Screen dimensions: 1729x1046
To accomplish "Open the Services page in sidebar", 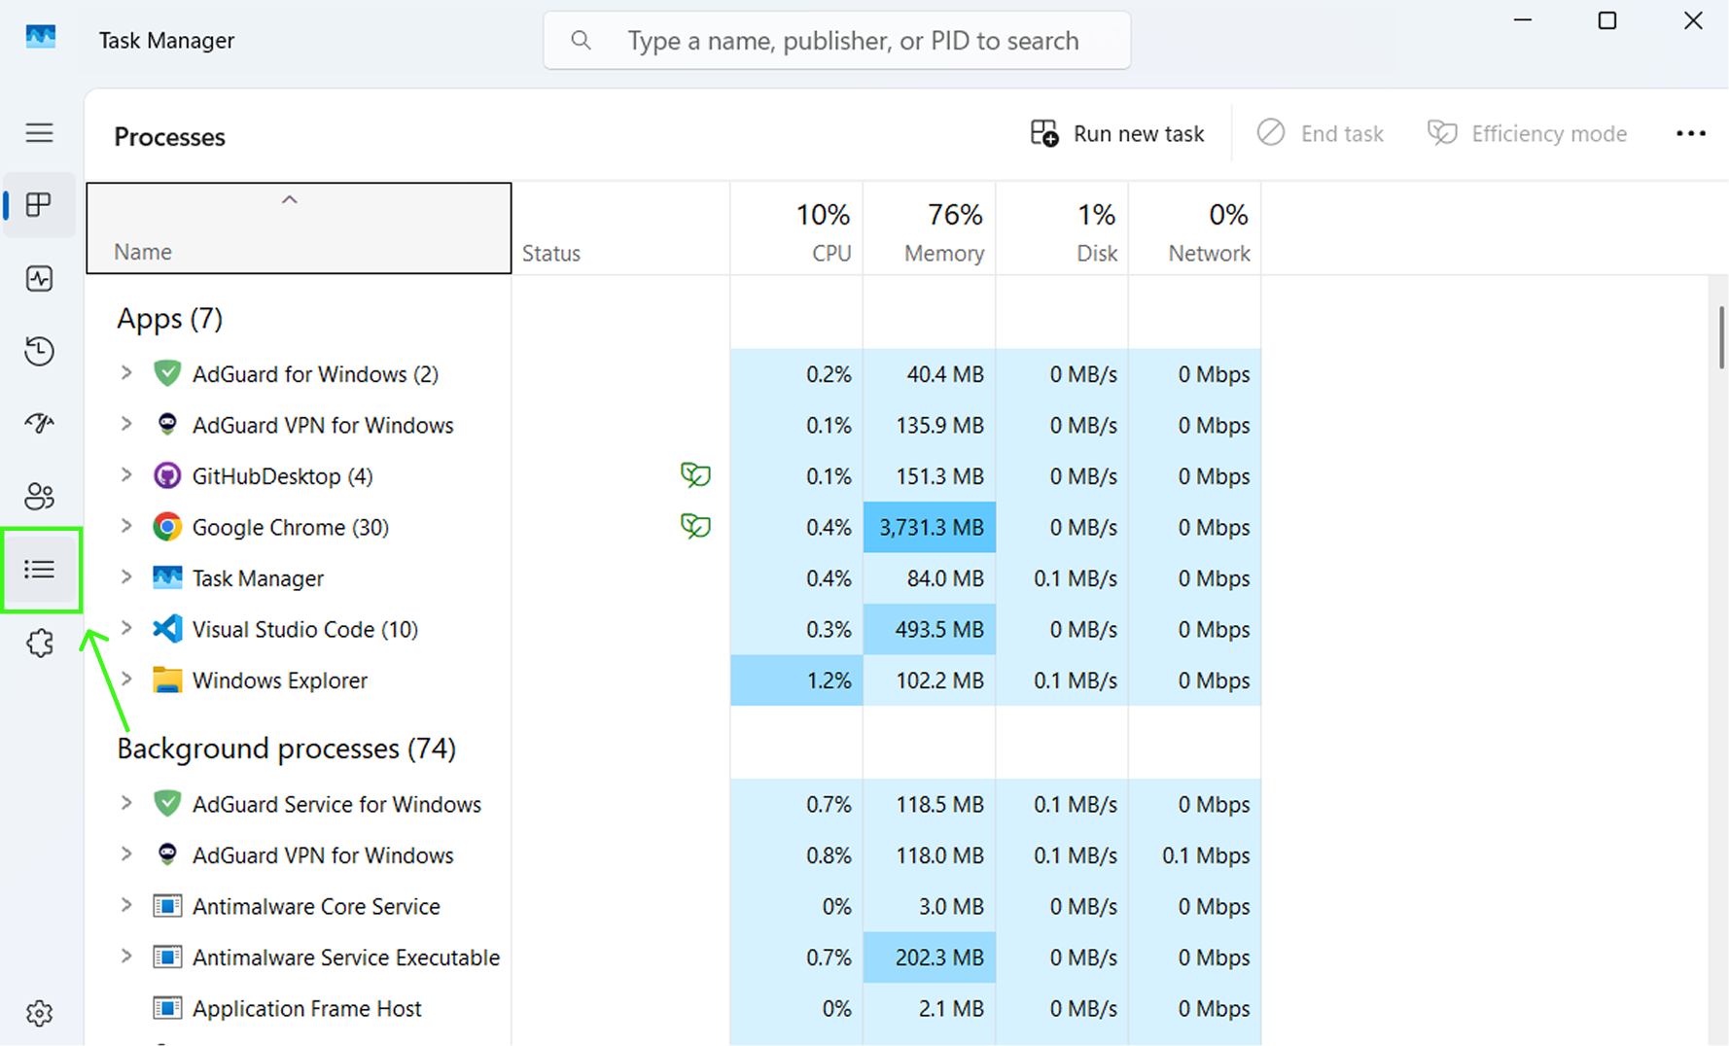I will point(40,643).
